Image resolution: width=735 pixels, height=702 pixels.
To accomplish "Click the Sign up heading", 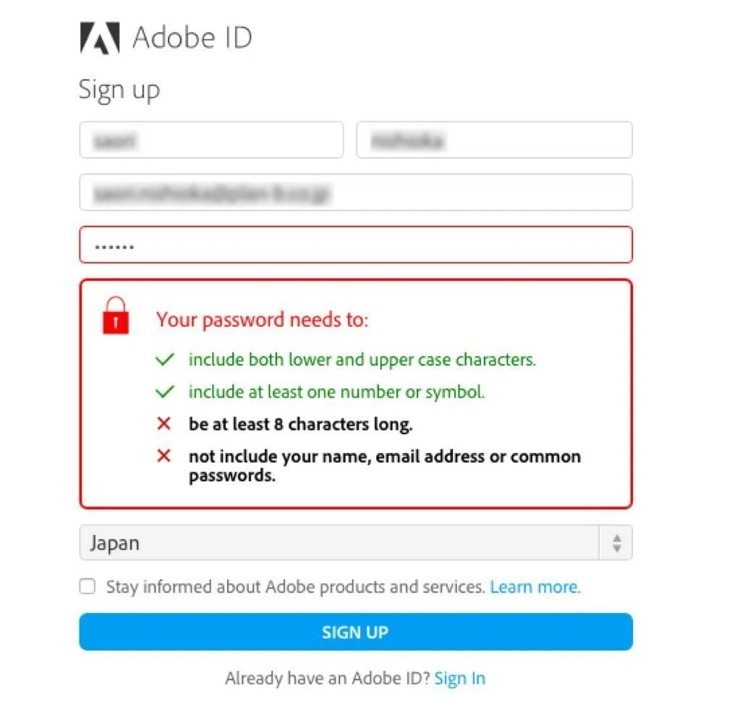I will (x=119, y=90).
